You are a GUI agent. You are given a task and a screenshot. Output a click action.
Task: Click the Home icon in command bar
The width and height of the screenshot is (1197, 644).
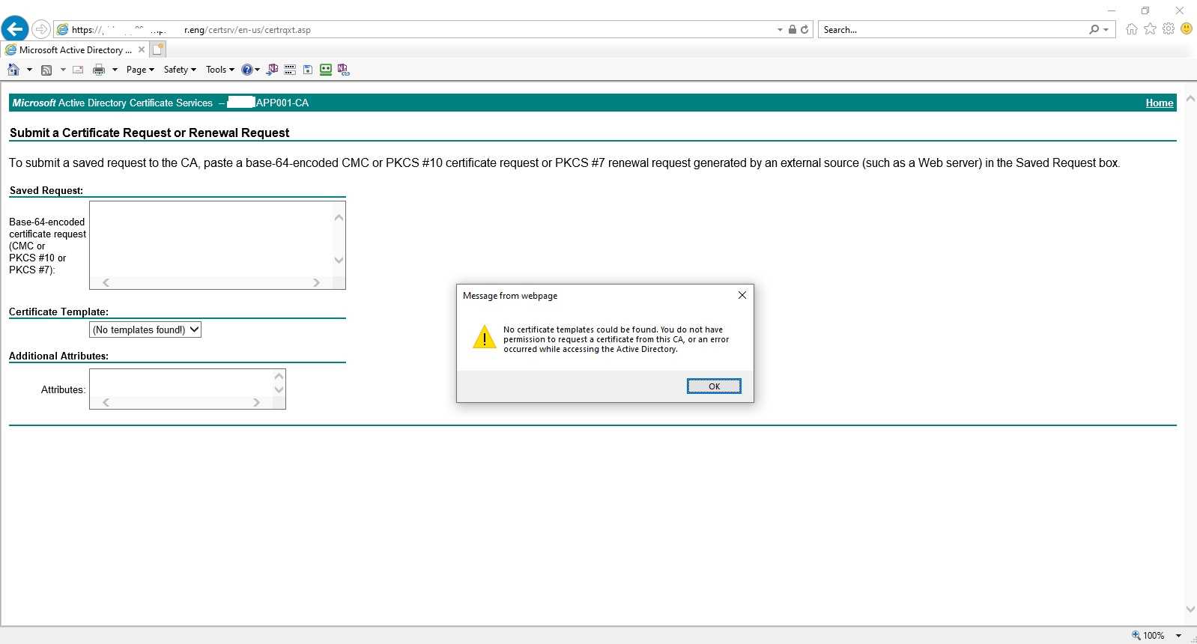(13, 70)
